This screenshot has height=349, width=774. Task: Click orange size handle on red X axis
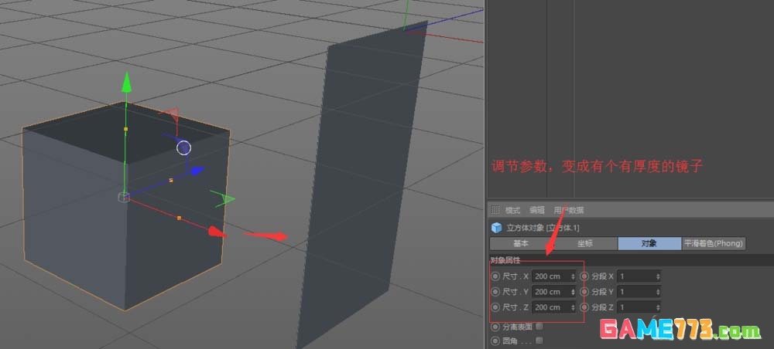[179, 218]
